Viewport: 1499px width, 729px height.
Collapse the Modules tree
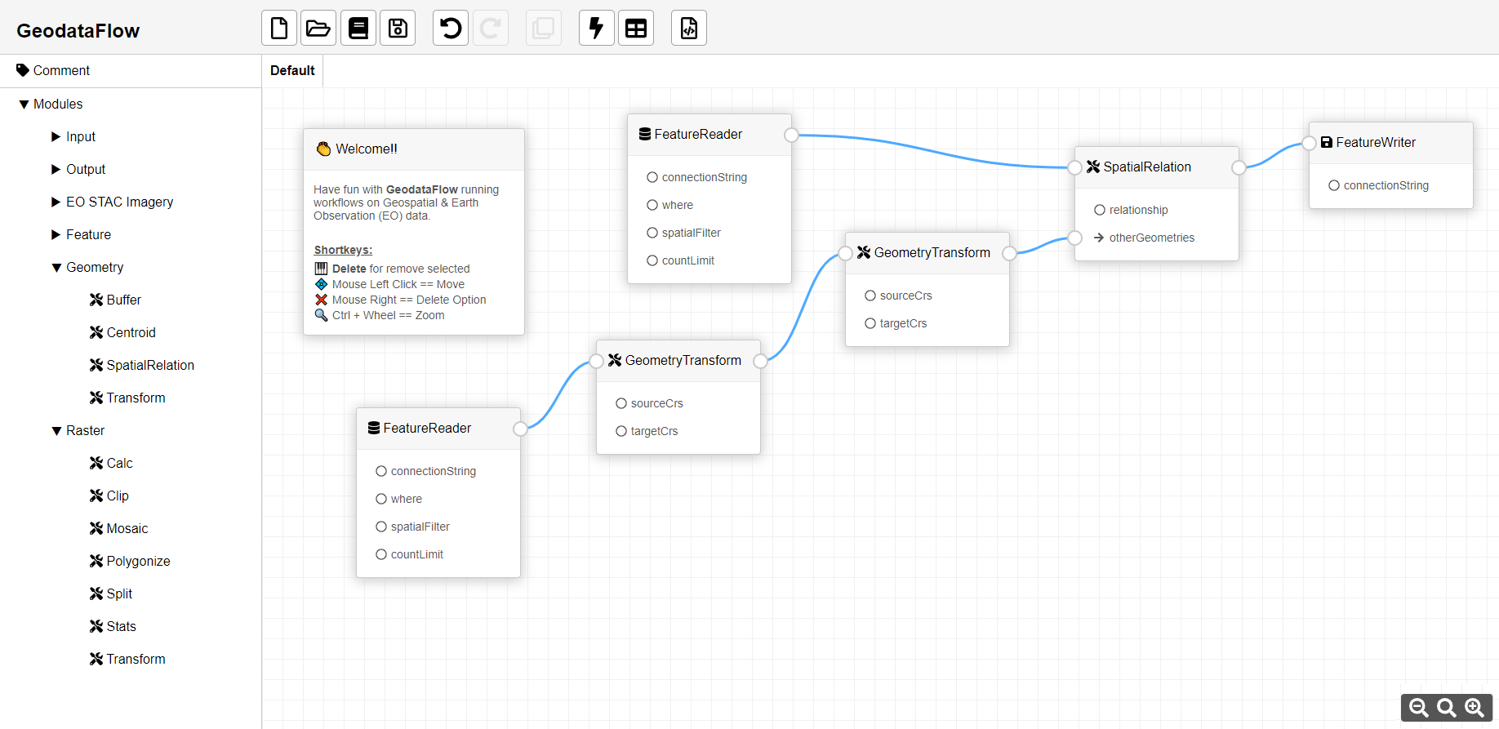pyautogui.click(x=24, y=104)
